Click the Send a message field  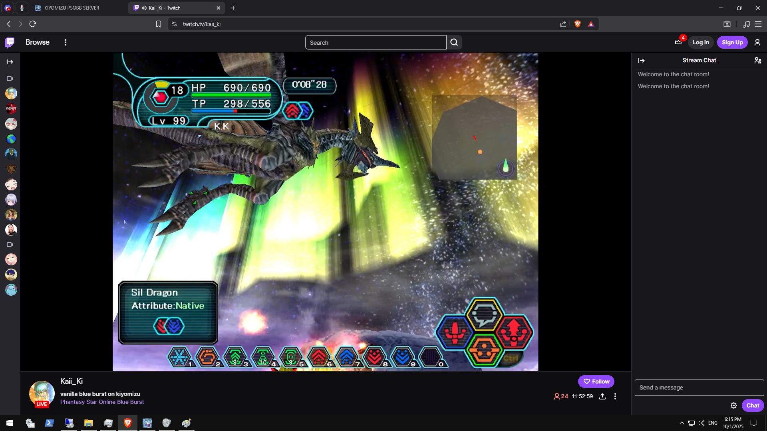(x=699, y=388)
